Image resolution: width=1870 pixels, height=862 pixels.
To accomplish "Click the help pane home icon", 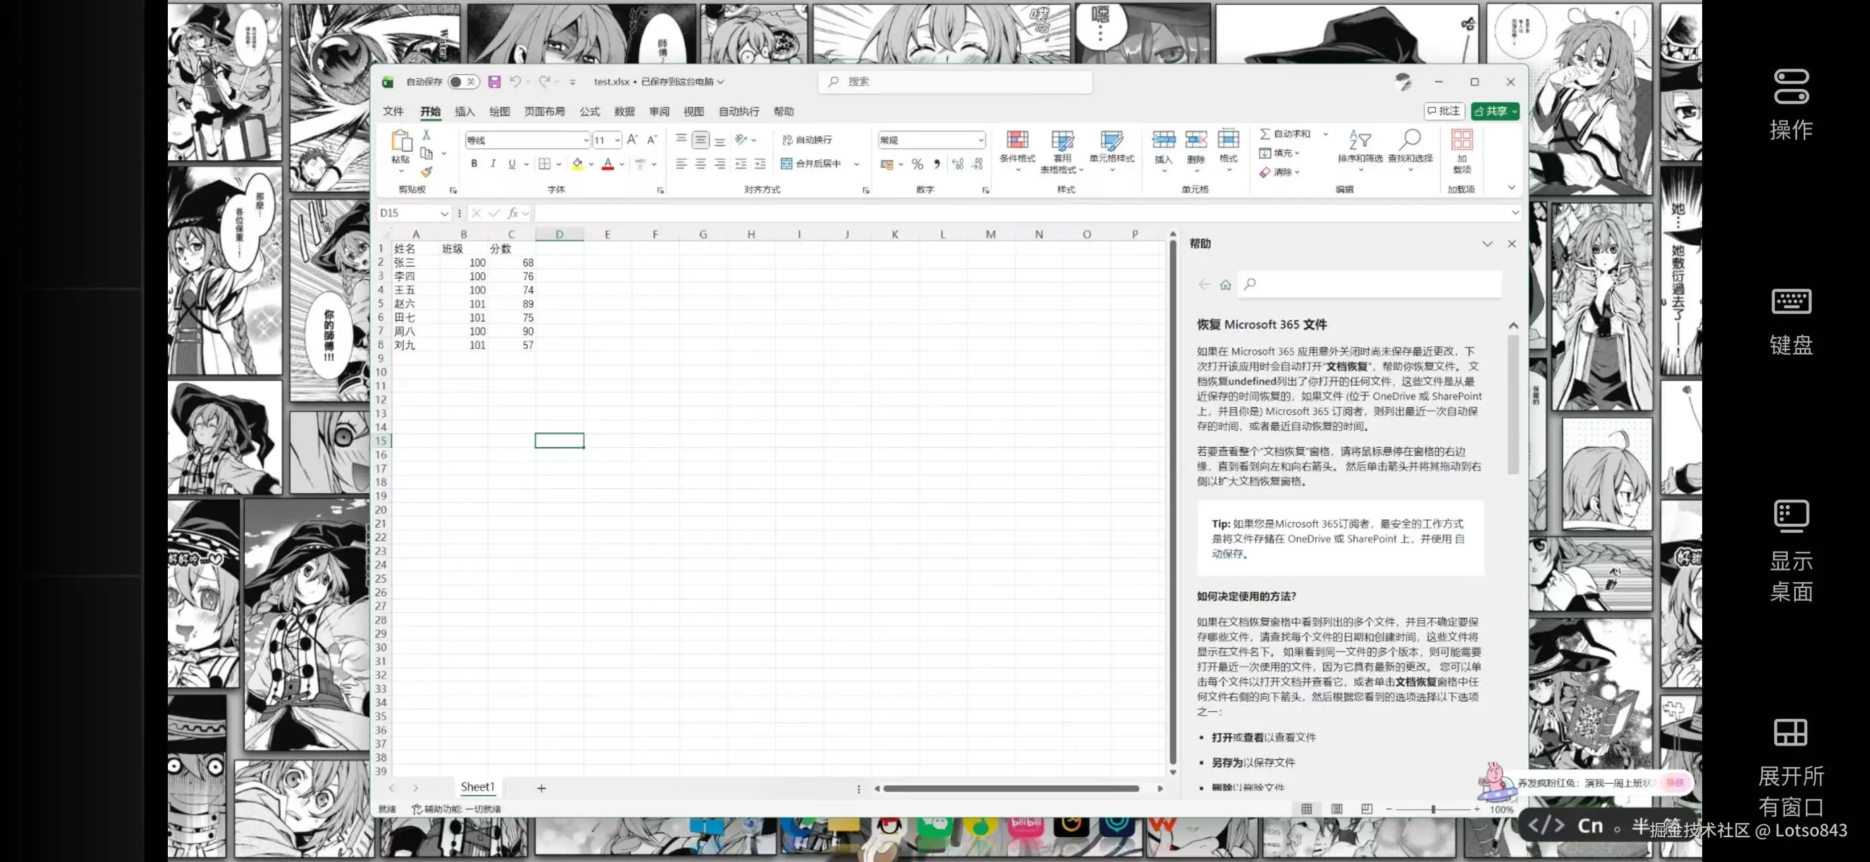I will coord(1226,285).
